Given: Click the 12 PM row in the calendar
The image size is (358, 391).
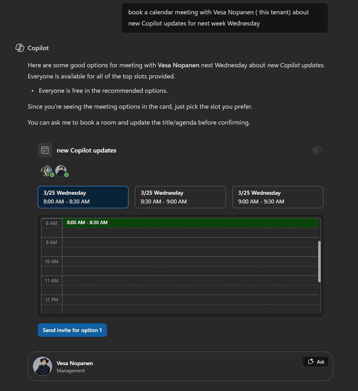Looking at the screenshot, I should point(190,300).
